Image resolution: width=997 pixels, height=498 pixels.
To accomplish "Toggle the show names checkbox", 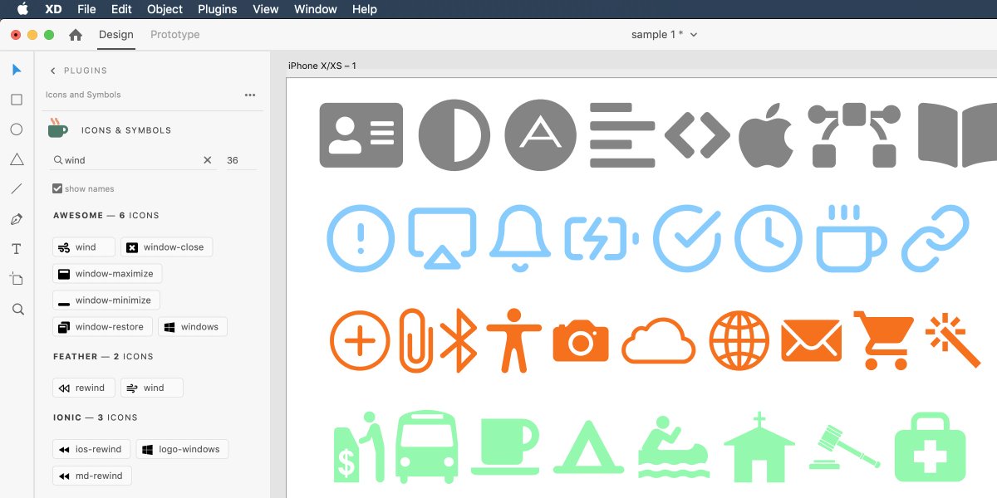I will pos(57,188).
